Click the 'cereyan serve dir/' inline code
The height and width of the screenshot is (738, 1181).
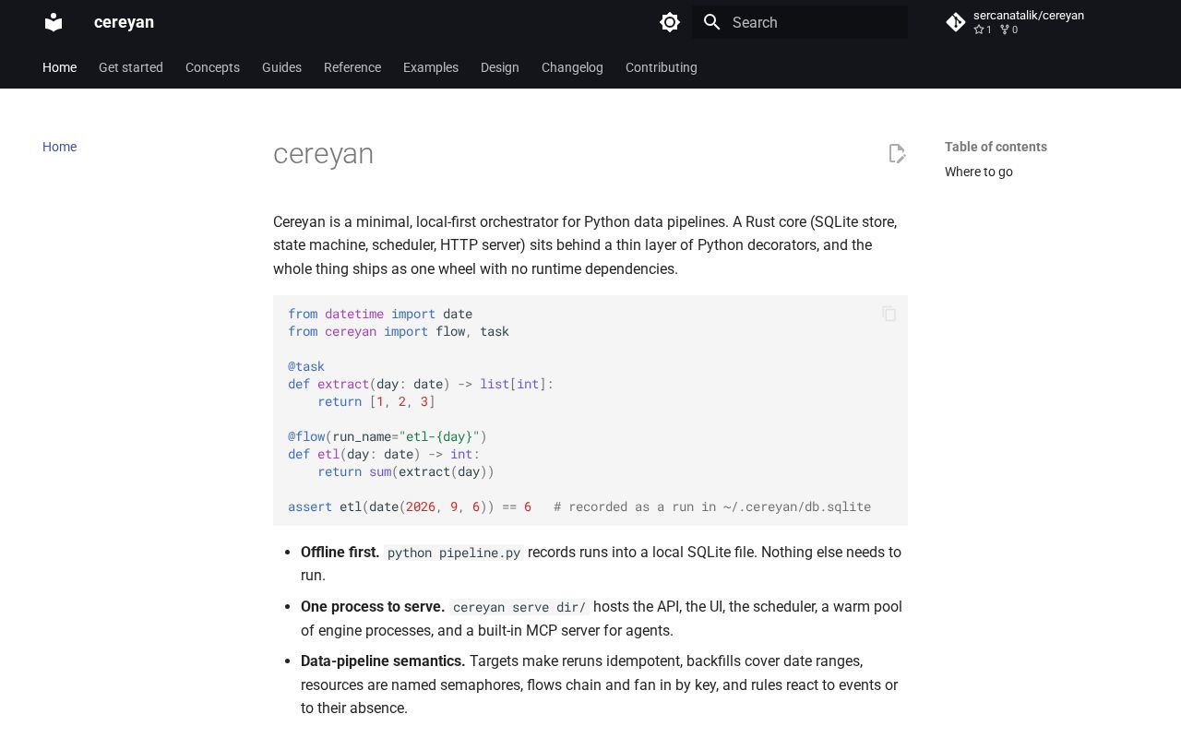519,607
